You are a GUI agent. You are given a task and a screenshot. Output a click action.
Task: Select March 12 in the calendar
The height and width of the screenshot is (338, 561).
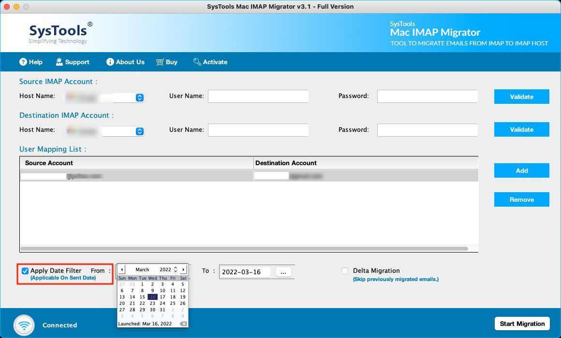pyautogui.click(x=183, y=291)
